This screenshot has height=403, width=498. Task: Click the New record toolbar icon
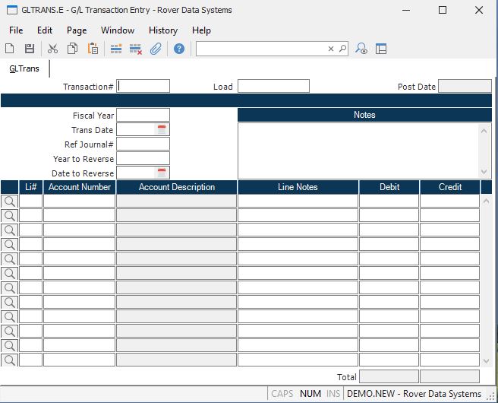11,49
